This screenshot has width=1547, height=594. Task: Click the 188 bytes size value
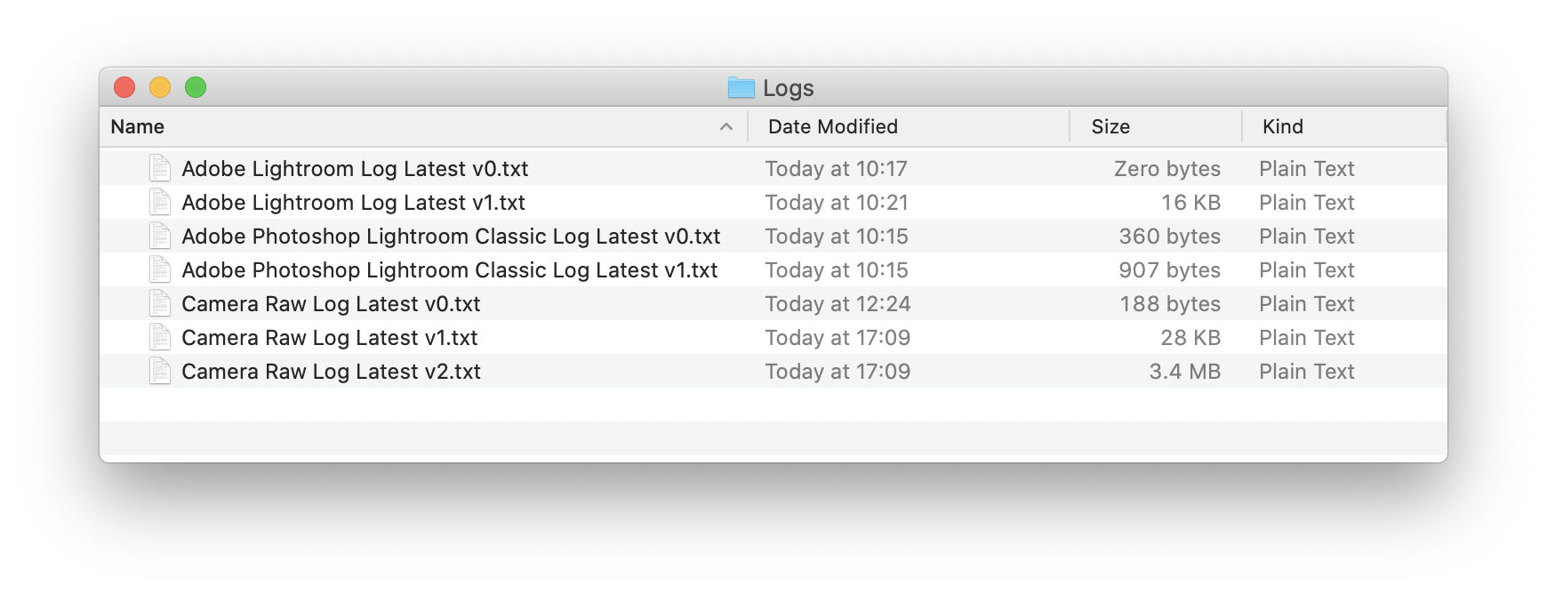pos(1170,304)
